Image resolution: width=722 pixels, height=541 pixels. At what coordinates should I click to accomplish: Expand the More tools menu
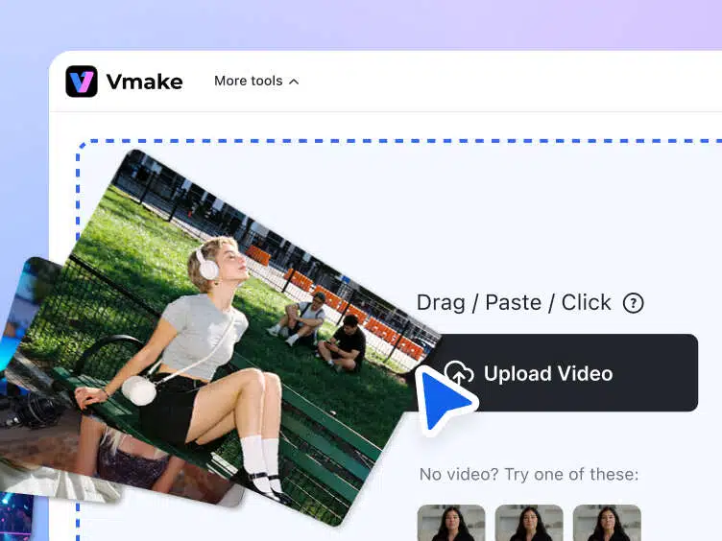coord(256,81)
